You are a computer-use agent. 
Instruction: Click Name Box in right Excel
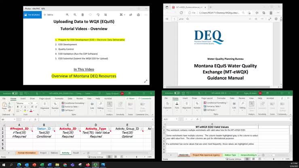(170, 119)
